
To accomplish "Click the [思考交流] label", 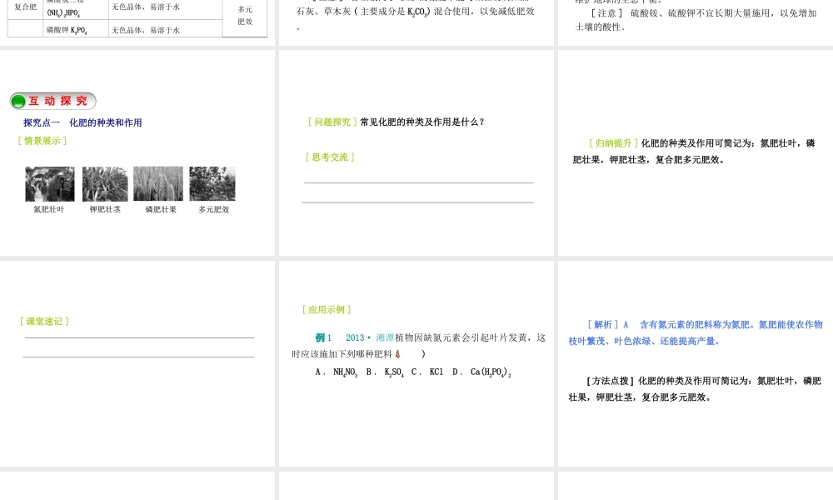I will point(330,157).
